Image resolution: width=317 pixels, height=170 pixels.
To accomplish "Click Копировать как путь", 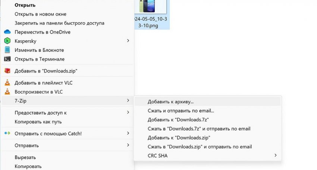I will [x=38, y=122].
